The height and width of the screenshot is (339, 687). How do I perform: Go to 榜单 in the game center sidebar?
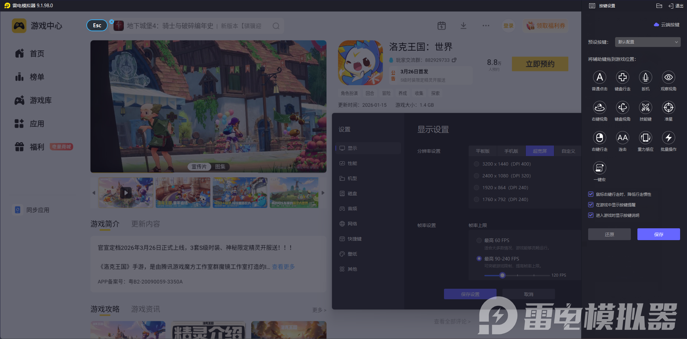tap(37, 77)
